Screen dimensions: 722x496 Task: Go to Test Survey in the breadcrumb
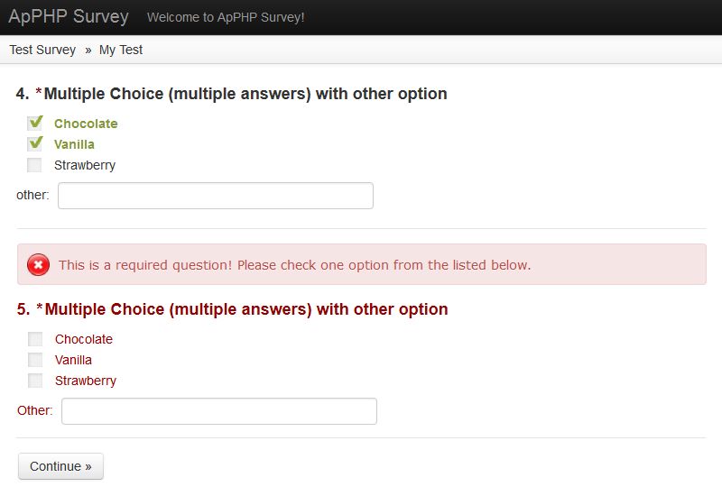tap(42, 50)
